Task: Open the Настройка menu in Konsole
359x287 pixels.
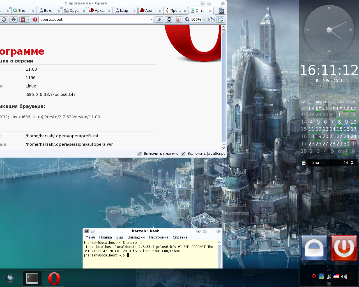Action: tap(159, 237)
